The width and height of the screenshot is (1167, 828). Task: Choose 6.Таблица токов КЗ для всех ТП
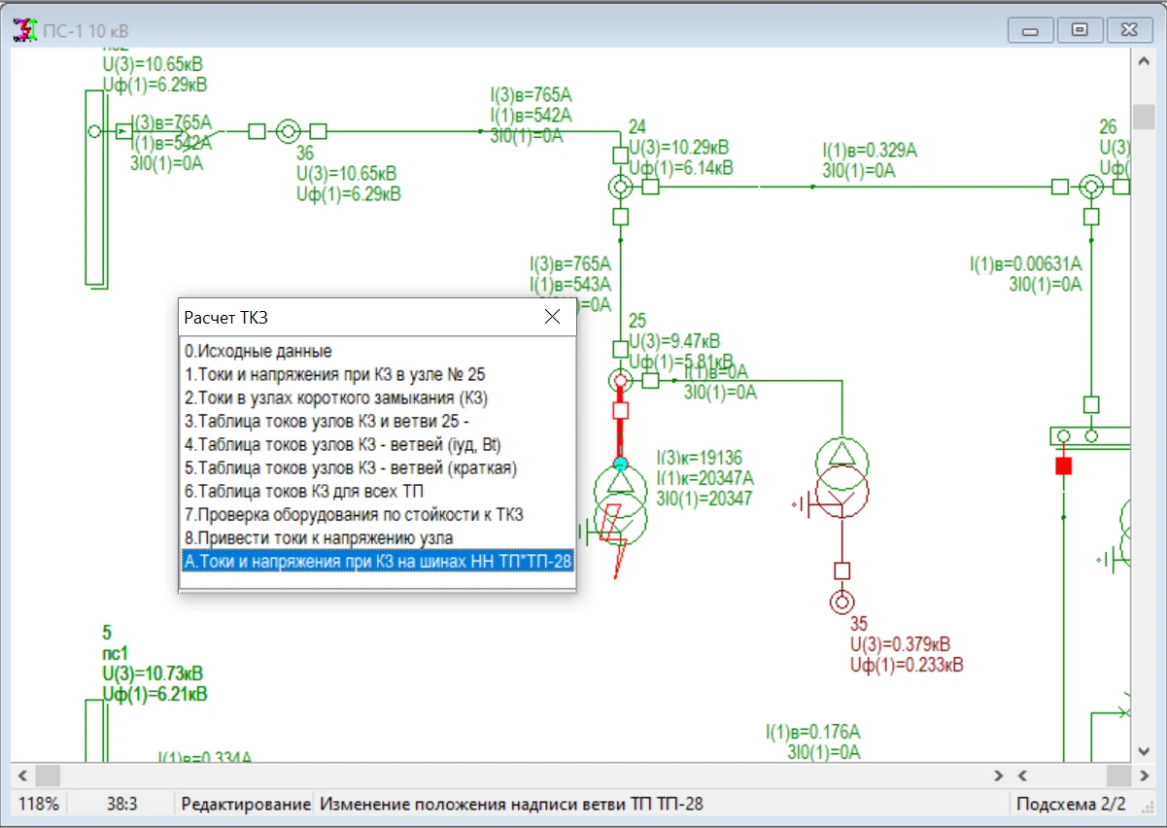304,491
